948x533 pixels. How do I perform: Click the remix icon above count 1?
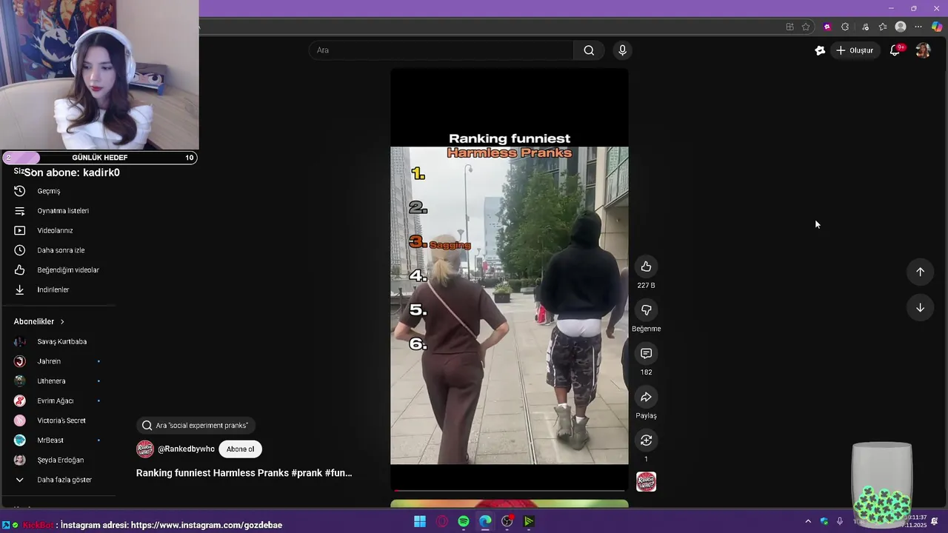646,440
